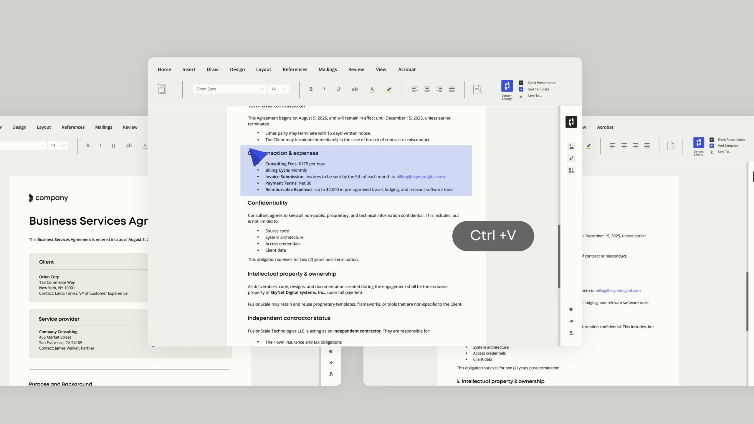Toggle strikethrough 'ab' in left background window
This screenshot has height=424, width=754.
(129, 145)
